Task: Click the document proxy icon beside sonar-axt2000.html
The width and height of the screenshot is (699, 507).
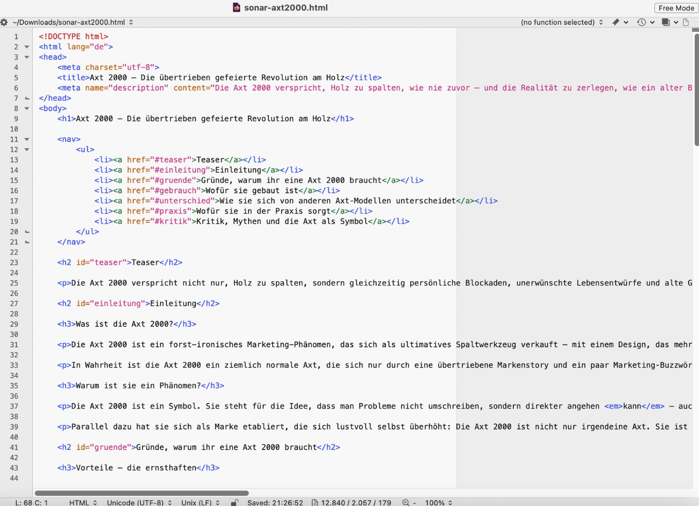Action: point(236,8)
